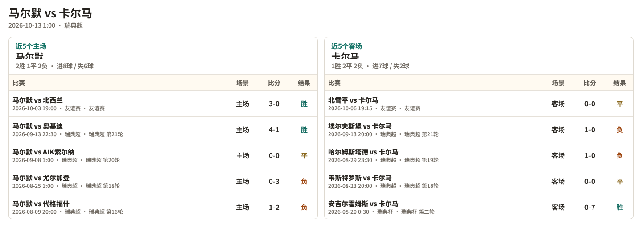
Task: Click date 2026-08-25 1:00 under 尤尔加登 match
Action: click(33, 186)
